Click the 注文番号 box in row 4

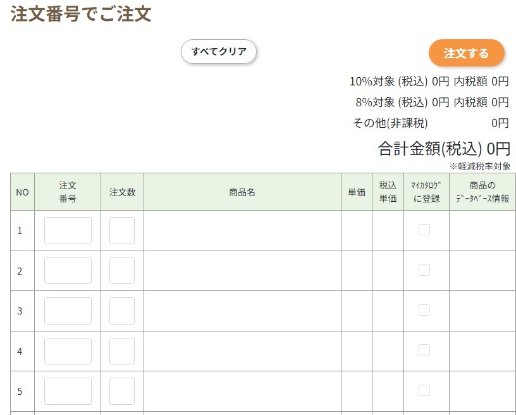coord(68,351)
